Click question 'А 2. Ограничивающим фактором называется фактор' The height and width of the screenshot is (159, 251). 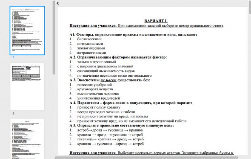tap(118, 57)
